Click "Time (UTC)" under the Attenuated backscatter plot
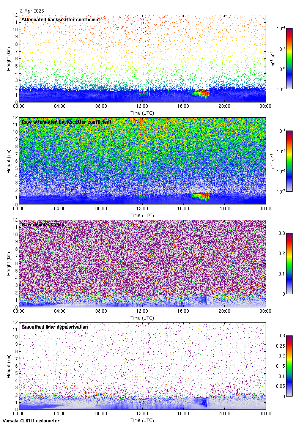The width and height of the screenshot is (296, 425). tap(142, 113)
